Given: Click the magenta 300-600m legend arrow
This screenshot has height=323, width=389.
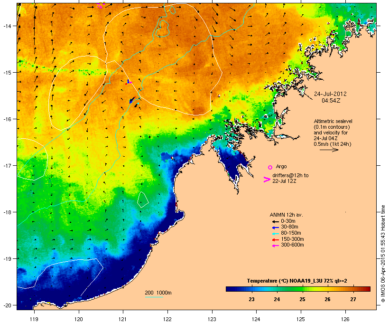Looking at the screenshot, I should tap(275, 246).
